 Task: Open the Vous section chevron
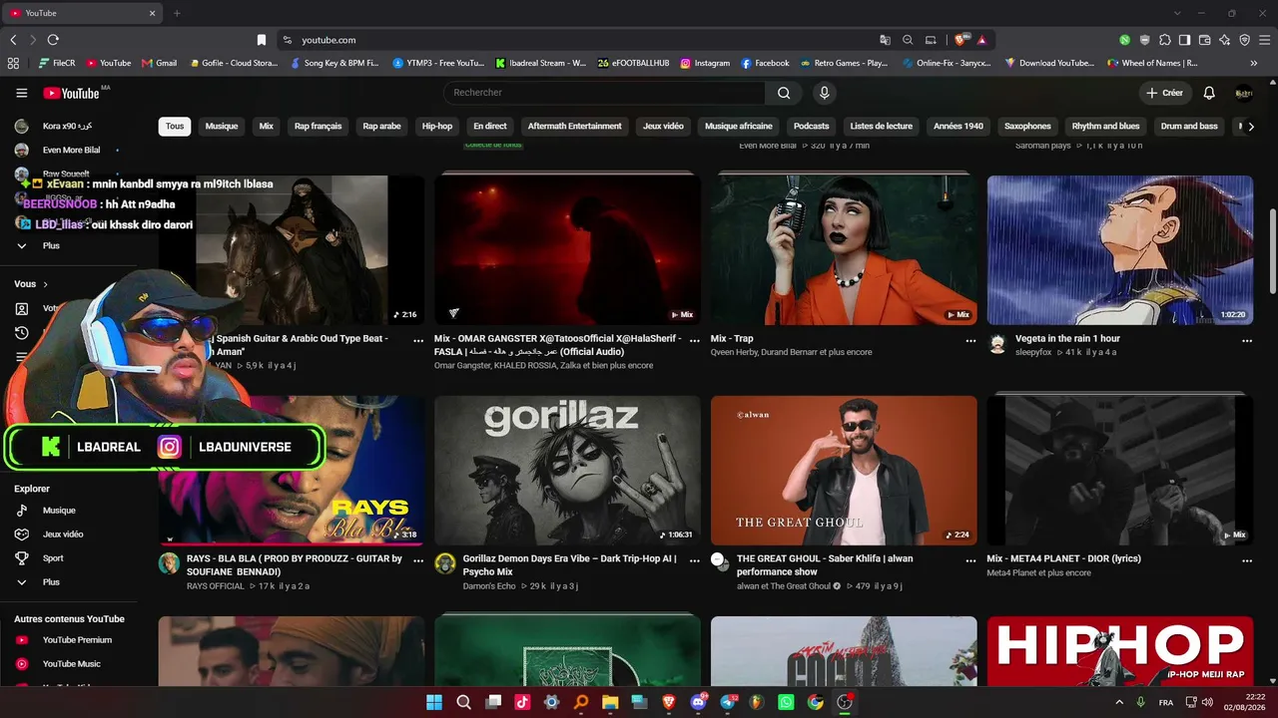pyautogui.click(x=45, y=284)
